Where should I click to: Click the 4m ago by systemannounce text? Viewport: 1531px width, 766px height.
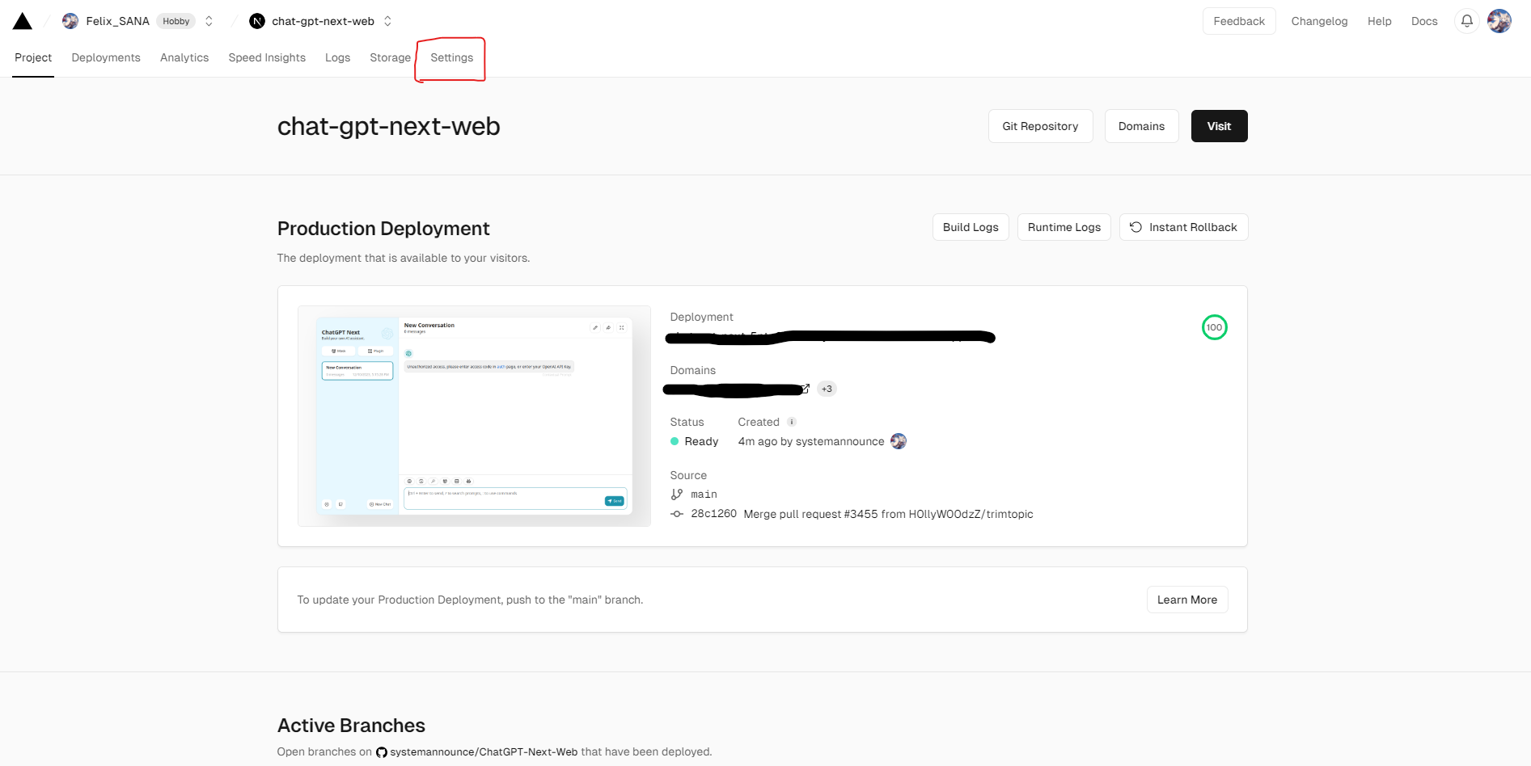[x=811, y=441]
